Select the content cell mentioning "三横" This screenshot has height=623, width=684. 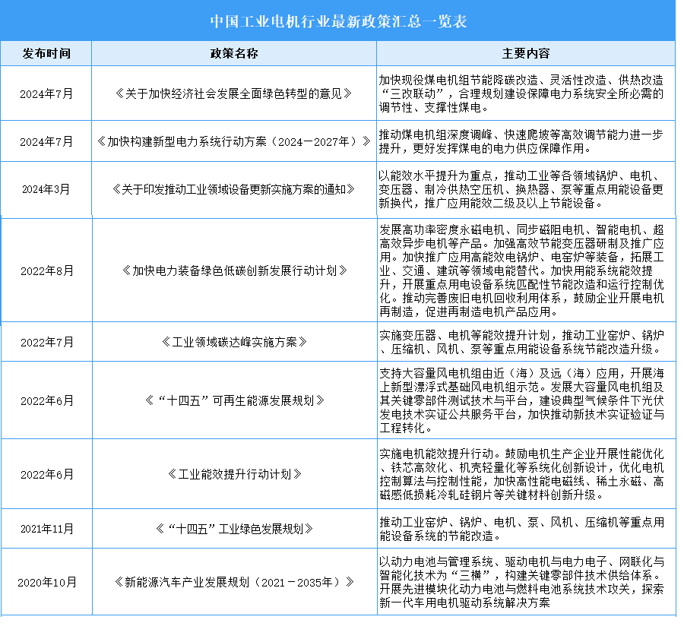tap(525, 583)
